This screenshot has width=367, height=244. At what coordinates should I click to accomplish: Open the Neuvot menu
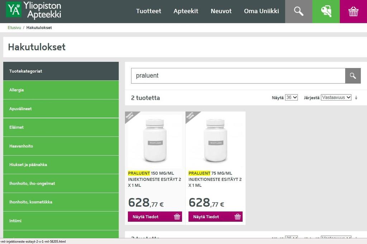(x=221, y=11)
